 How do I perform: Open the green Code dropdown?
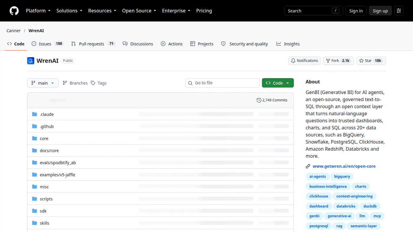point(278,83)
